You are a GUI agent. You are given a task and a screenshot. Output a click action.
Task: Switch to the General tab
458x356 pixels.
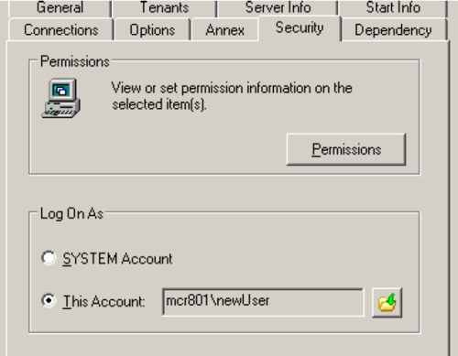pos(60,8)
